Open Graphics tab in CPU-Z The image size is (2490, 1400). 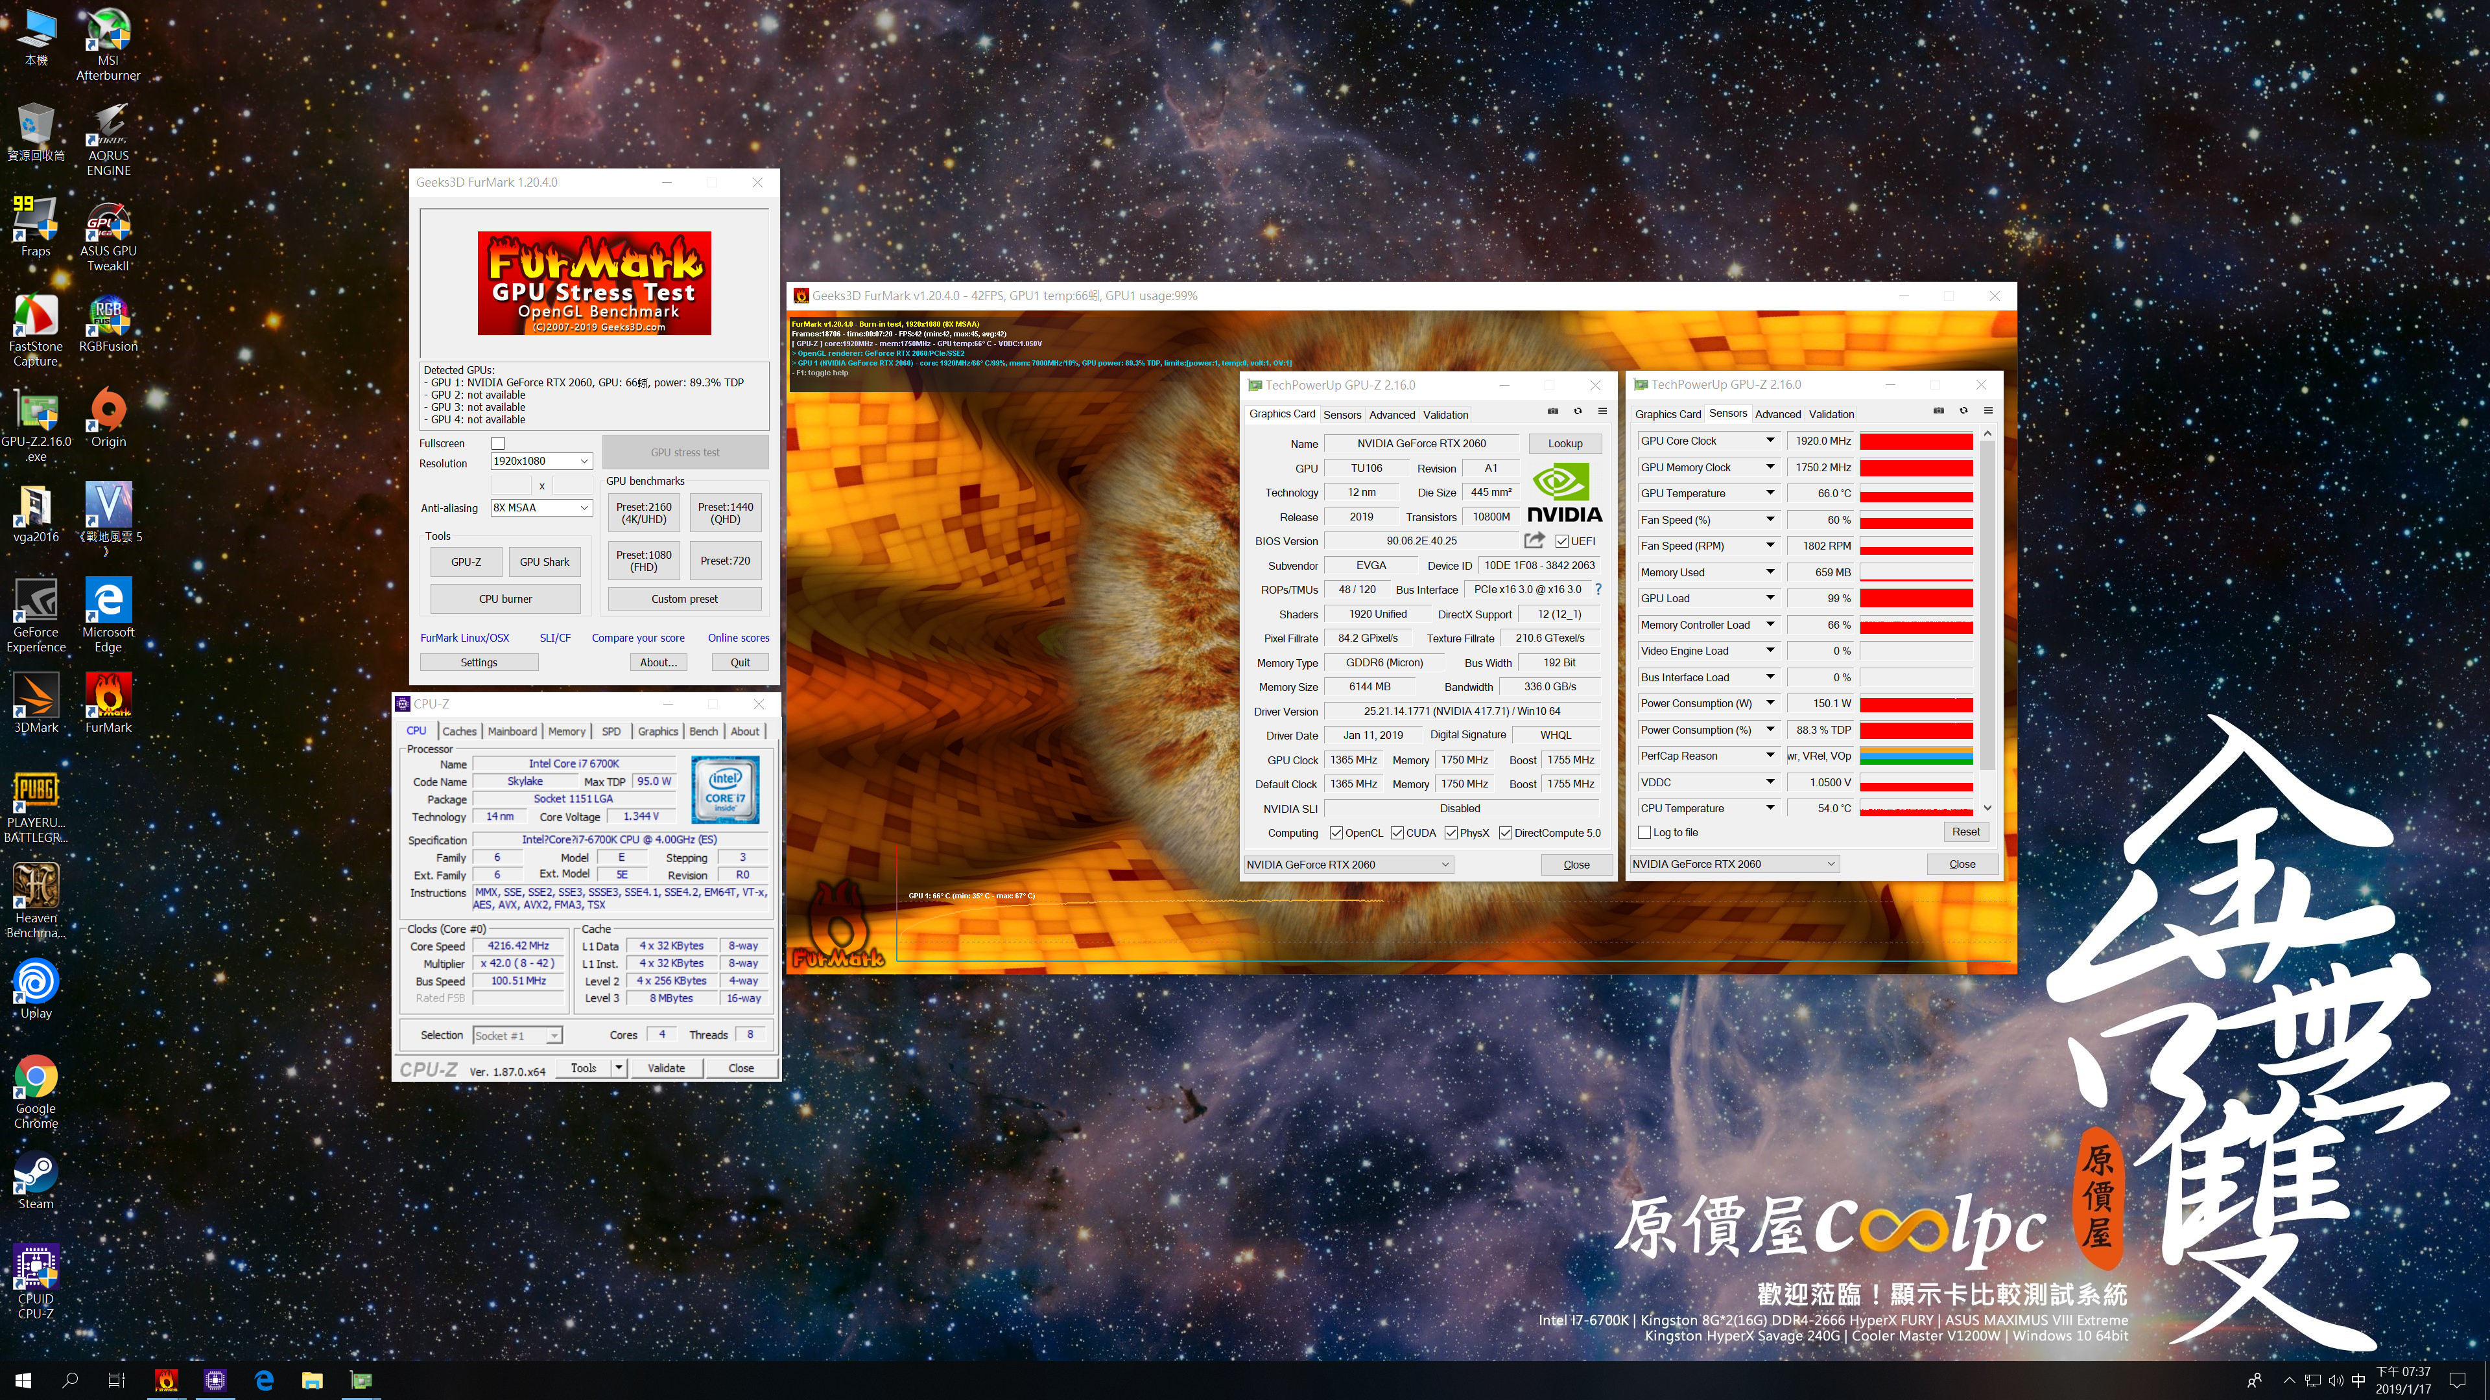tap(658, 731)
